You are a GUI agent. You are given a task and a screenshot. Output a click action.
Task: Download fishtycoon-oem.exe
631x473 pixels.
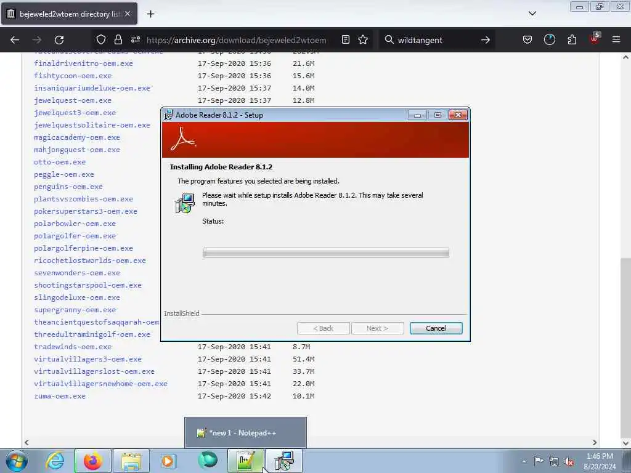click(73, 76)
